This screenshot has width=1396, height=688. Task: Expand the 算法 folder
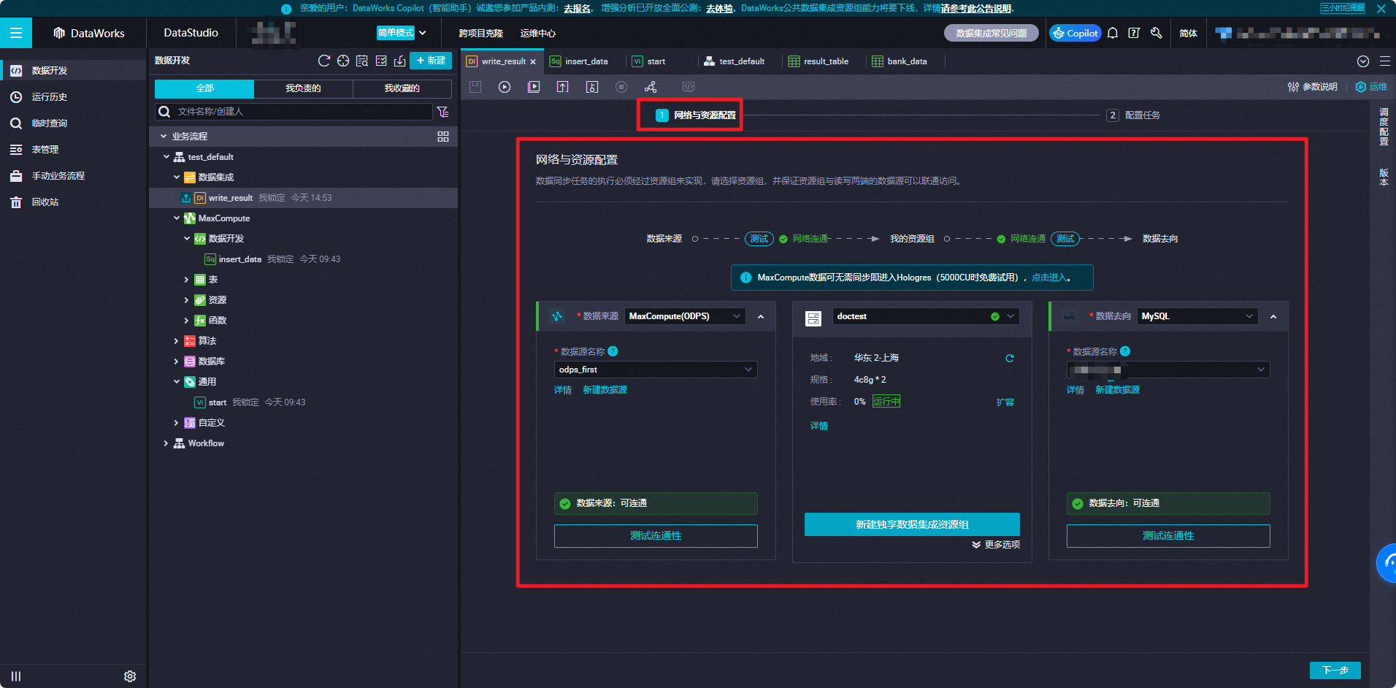(176, 341)
